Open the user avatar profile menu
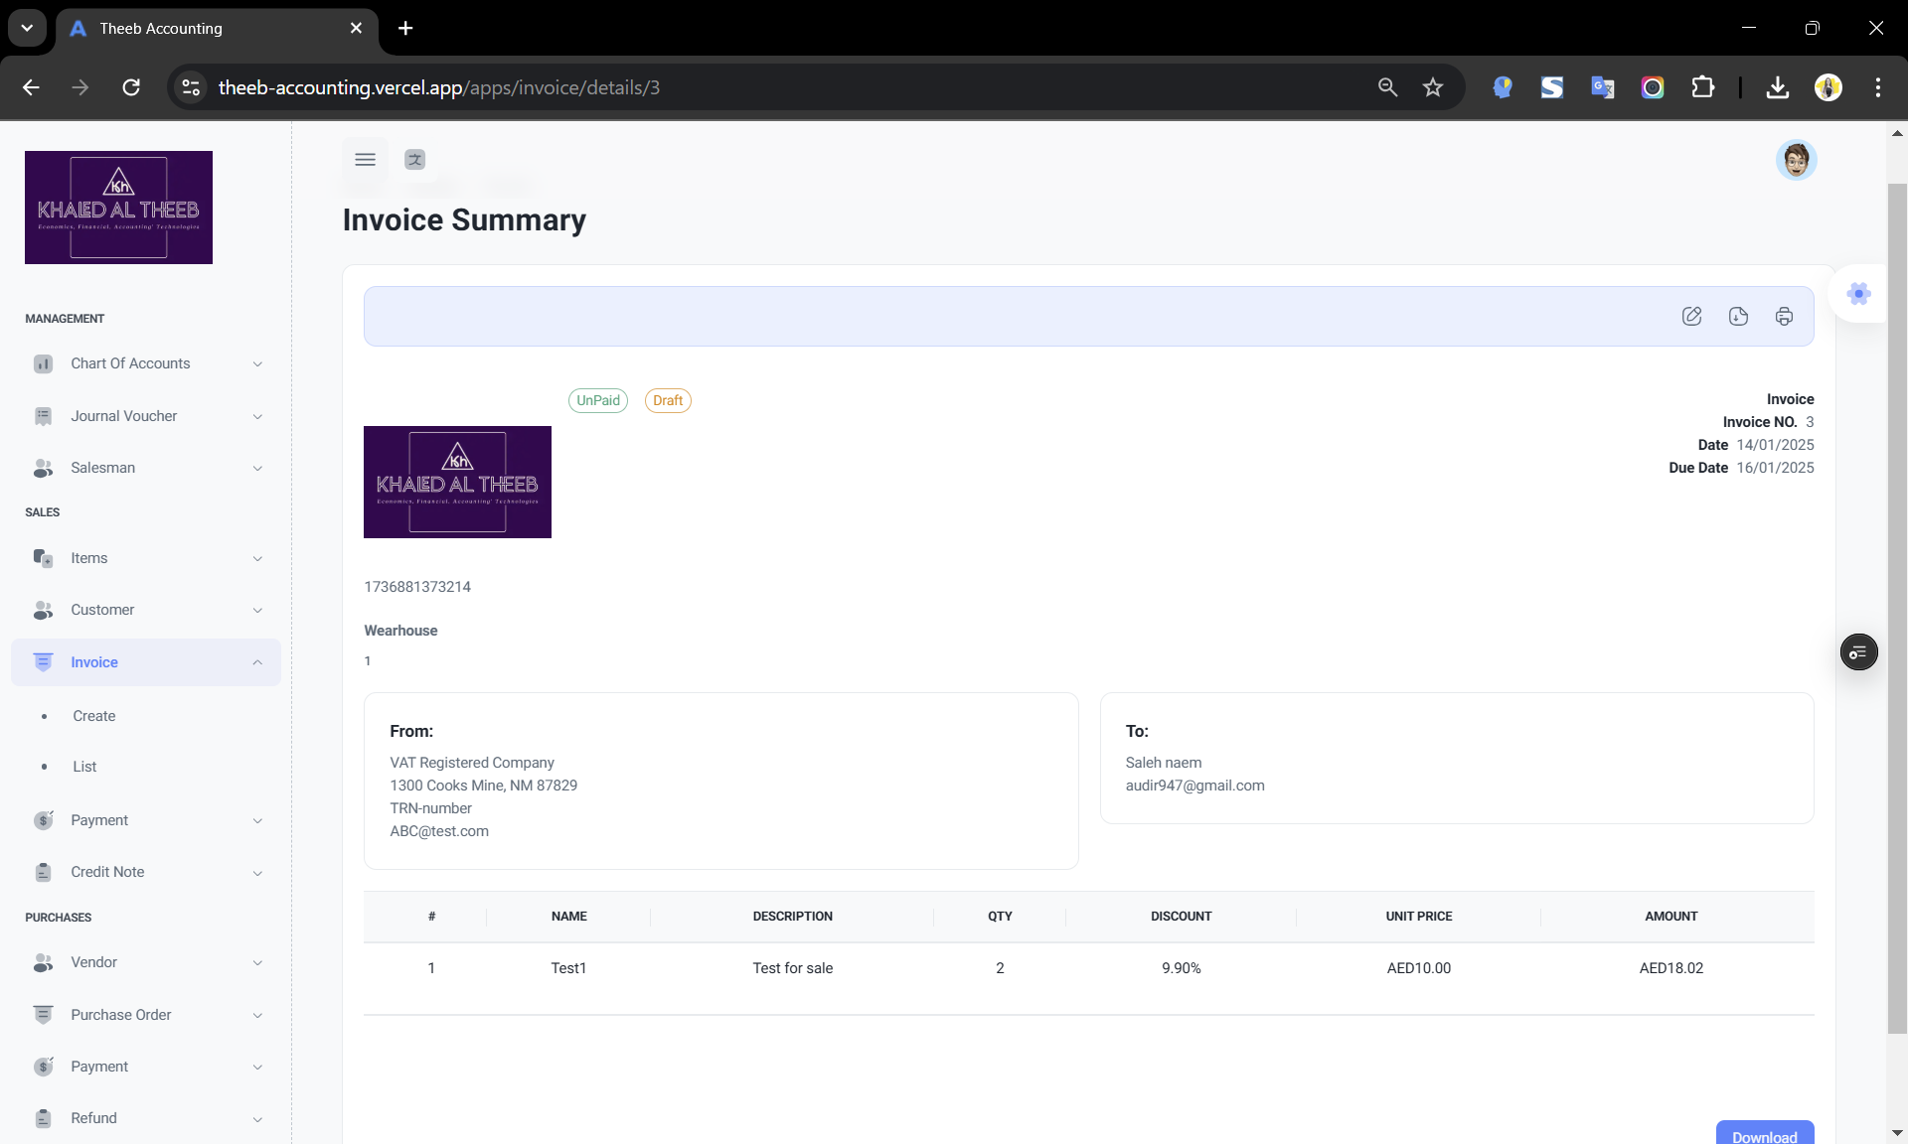Image resolution: width=1908 pixels, height=1144 pixels. [x=1796, y=160]
